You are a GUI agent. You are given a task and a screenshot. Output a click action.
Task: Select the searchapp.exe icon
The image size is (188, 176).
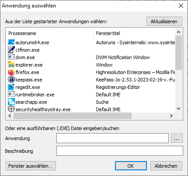(x=11, y=102)
